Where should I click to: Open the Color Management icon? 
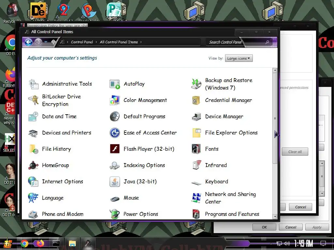(x=115, y=100)
